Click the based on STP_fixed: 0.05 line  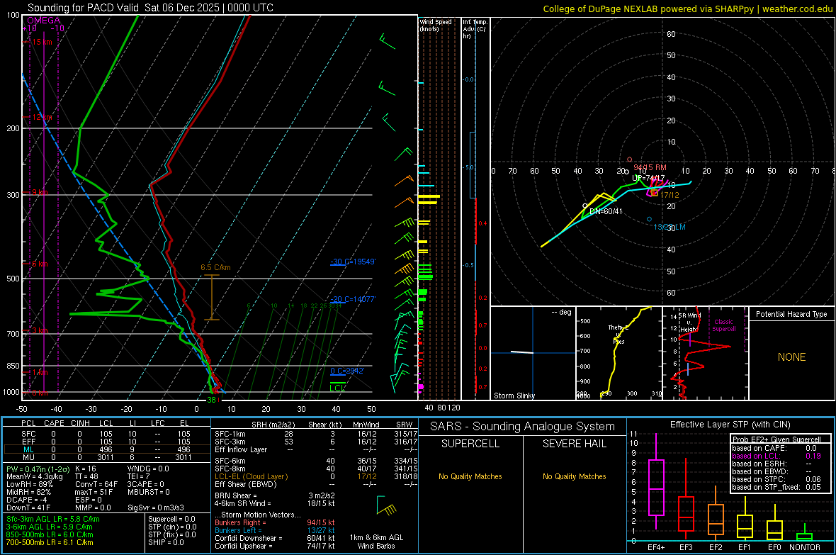[x=776, y=487]
